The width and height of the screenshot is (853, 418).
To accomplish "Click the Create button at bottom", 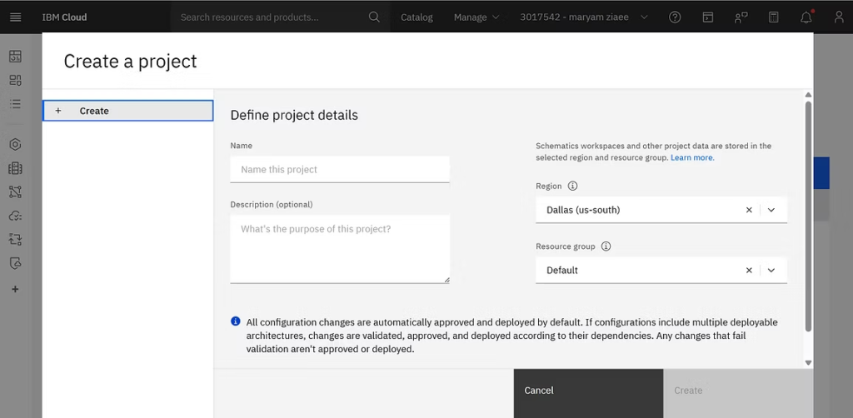I will tap(738, 394).
